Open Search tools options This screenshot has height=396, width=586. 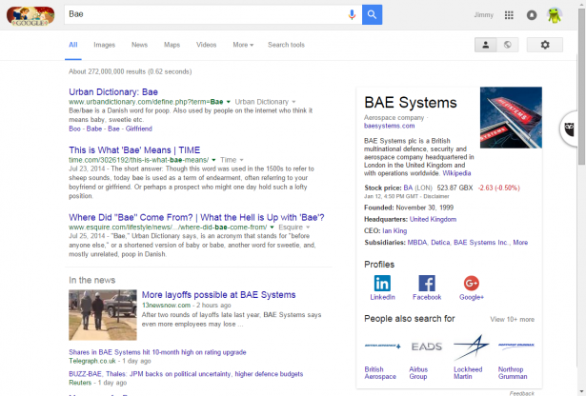click(x=286, y=45)
